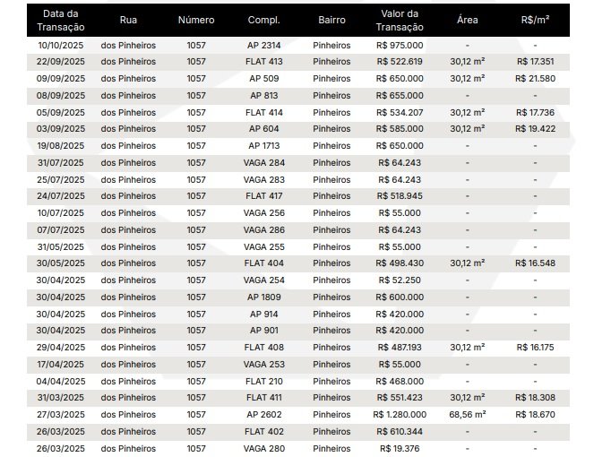Click the "R$/m²" column header
594x457 pixels.
535,20
